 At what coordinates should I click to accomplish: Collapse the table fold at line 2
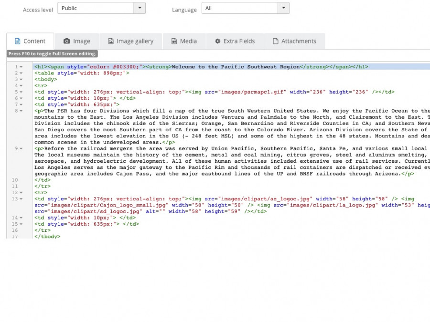pyautogui.click(x=21, y=73)
